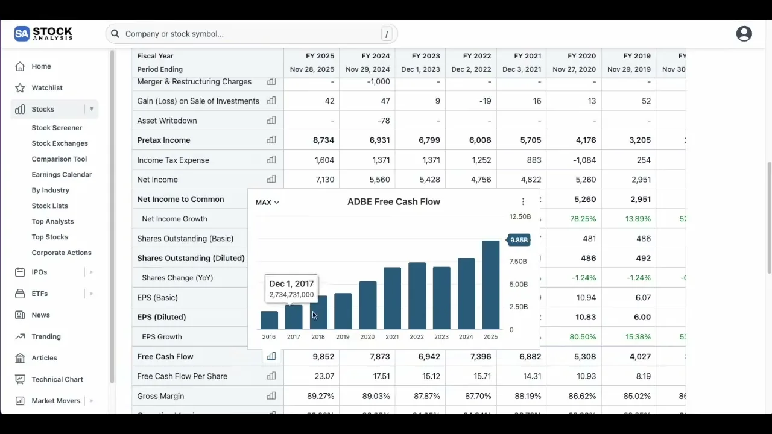Viewport: 772px width, 434px height.
Task: Open the Comparison Tool
Action: pyautogui.click(x=59, y=159)
